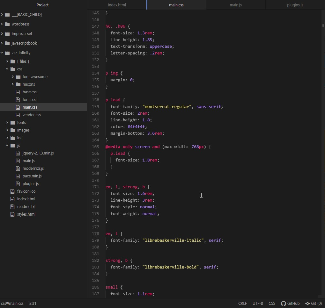Screen dimensions: 325x308
Task: Expand the [ files ] folder chevron
Action: 7,61
